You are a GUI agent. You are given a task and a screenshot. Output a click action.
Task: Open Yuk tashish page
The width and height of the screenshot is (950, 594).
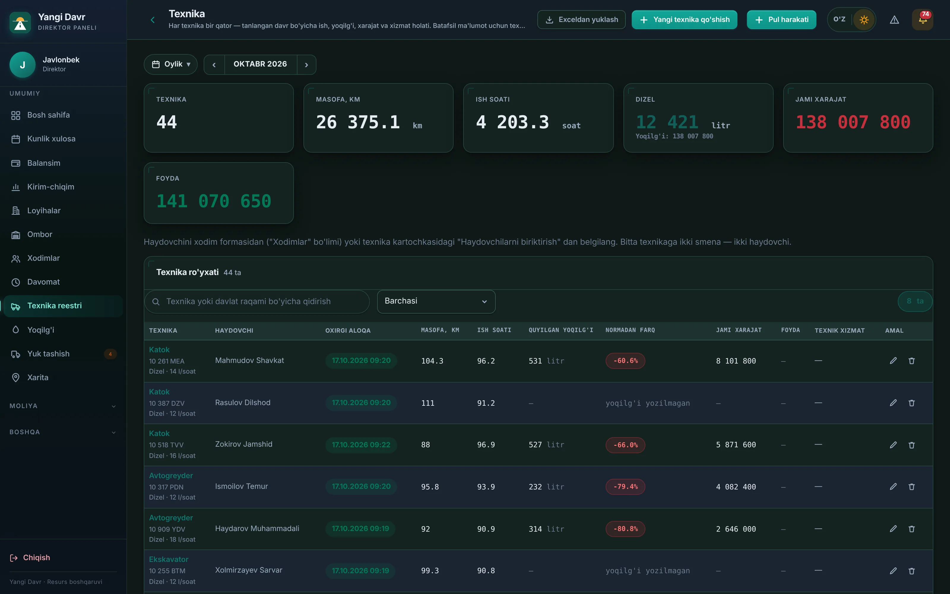click(x=63, y=354)
